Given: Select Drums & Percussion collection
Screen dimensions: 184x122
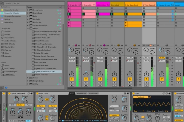Looking at the screenshot, I should 13,16.
